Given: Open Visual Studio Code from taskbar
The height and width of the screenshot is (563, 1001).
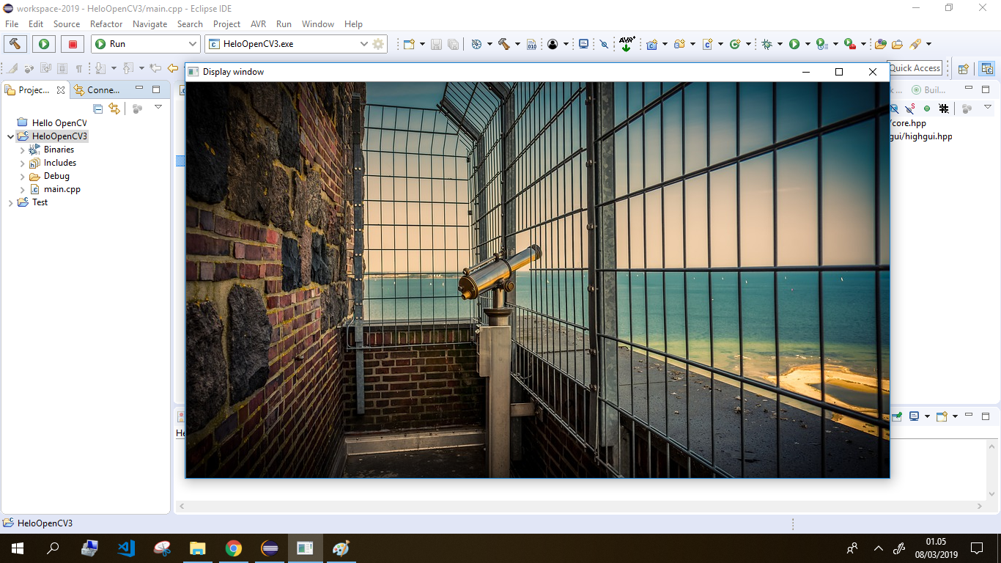Looking at the screenshot, I should pos(126,548).
